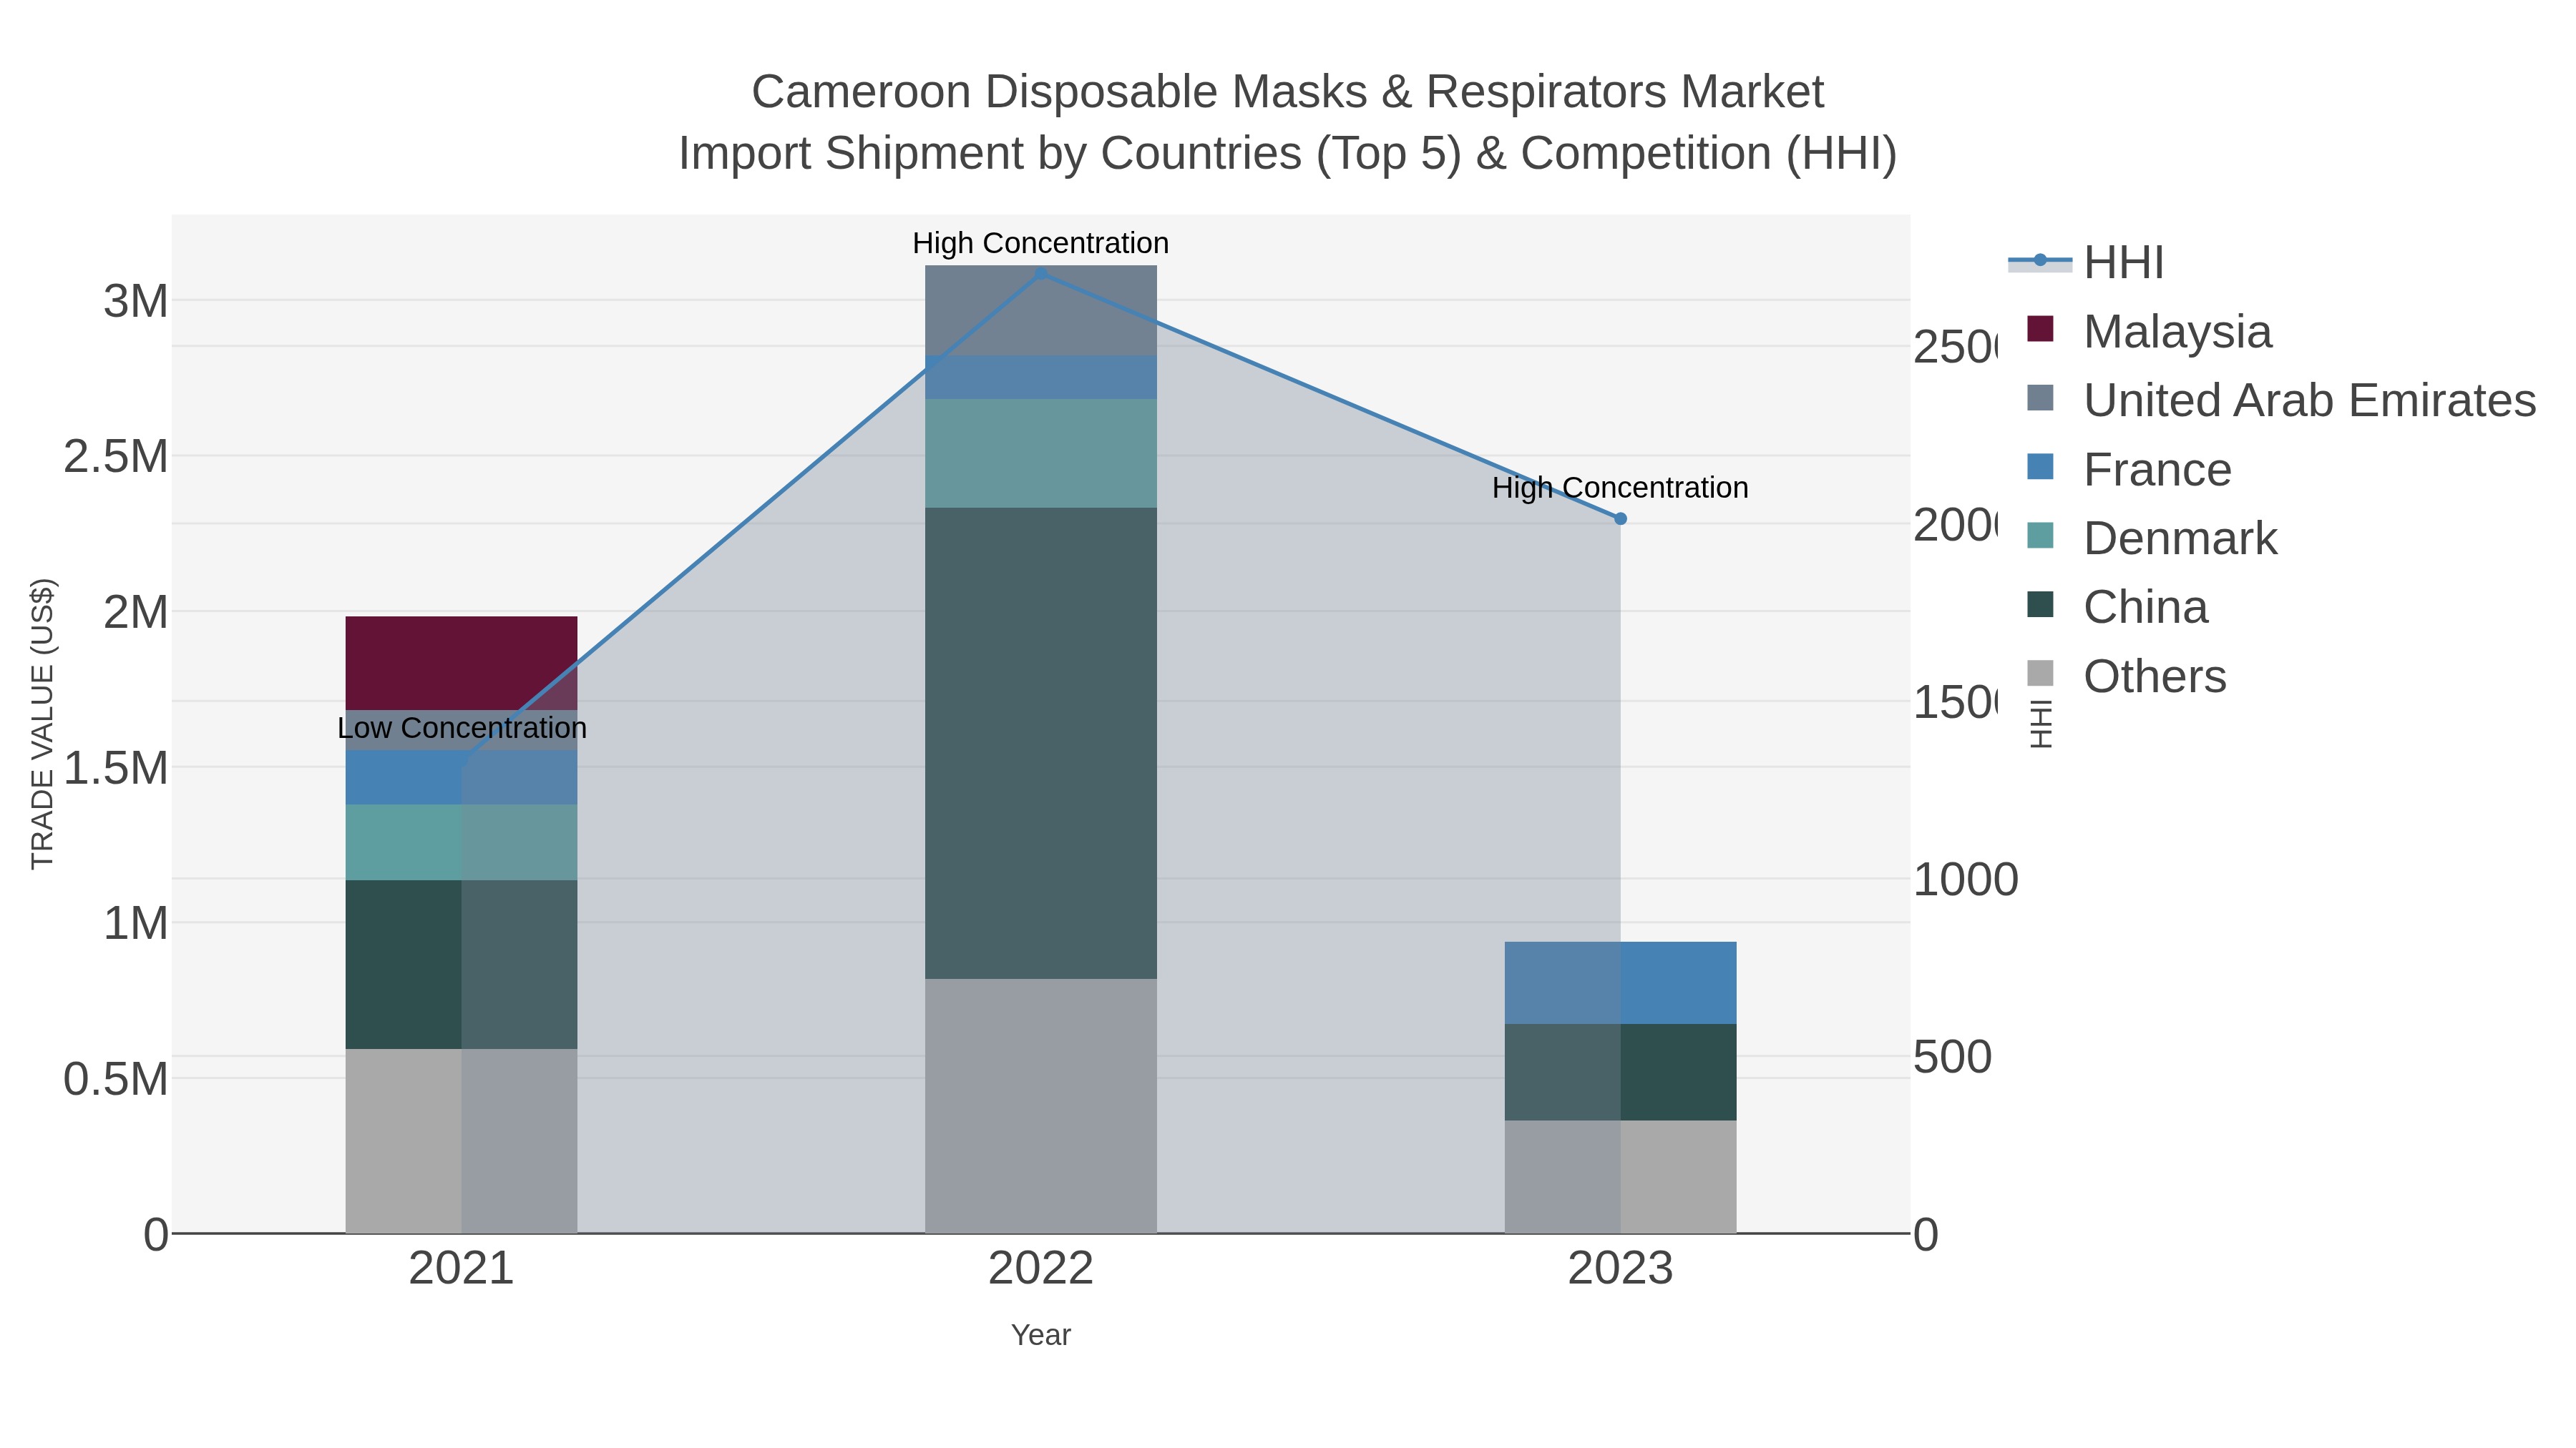Click the 1000 tick on HHI axis
This screenshot has height=1448, width=2576.
tap(1966, 880)
